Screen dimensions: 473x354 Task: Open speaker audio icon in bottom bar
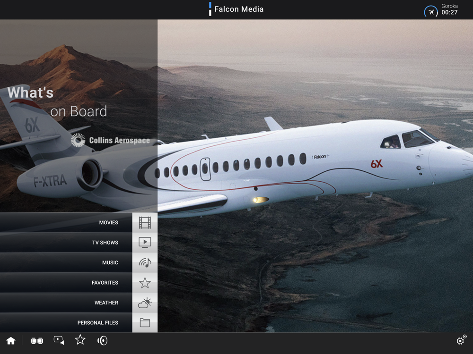click(x=102, y=341)
